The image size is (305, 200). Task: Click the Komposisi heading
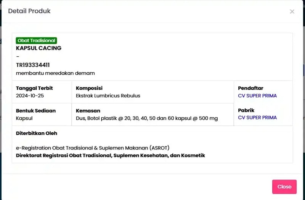coord(89,88)
